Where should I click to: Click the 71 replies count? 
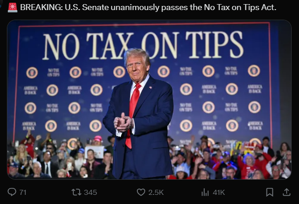point(23,193)
